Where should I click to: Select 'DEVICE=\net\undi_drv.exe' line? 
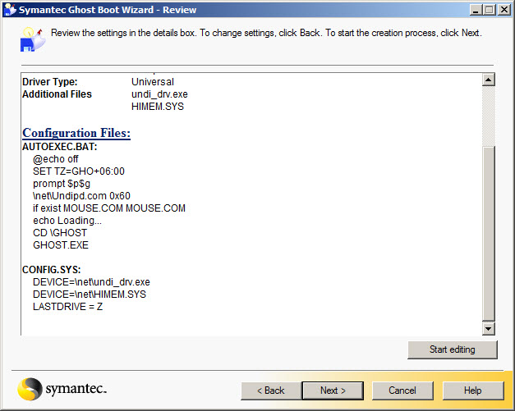pos(91,282)
